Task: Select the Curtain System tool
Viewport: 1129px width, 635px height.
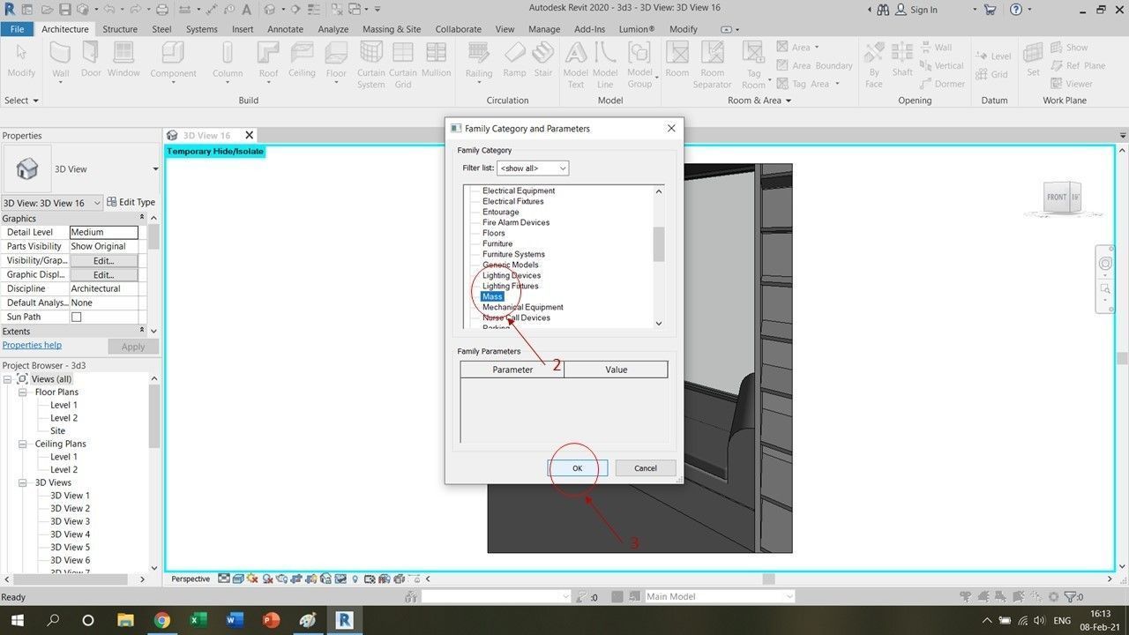Action: pyautogui.click(x=371, y=64)
